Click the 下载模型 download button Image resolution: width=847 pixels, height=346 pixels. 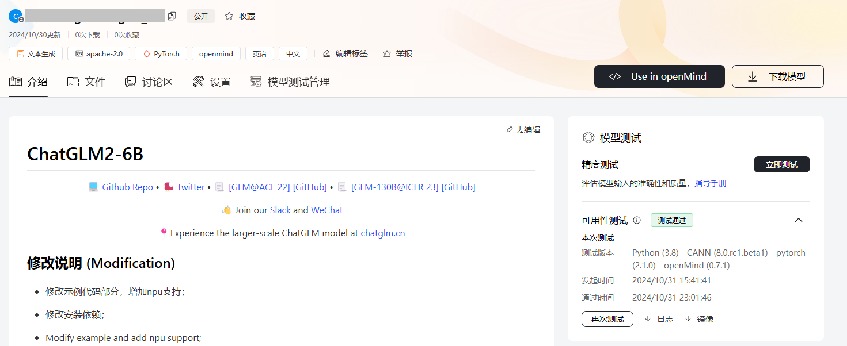pyautogui.click(x=777, y=76)
